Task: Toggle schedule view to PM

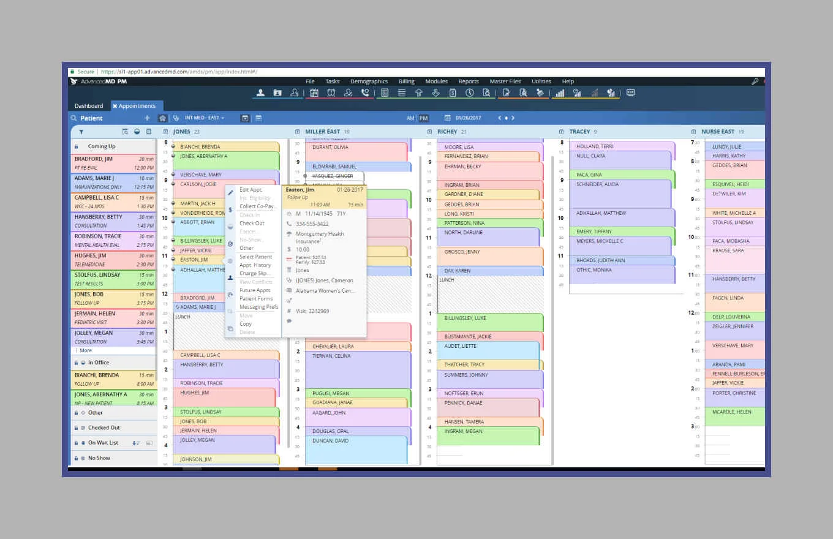Action: pyautogui.click(x=423, y=118)
